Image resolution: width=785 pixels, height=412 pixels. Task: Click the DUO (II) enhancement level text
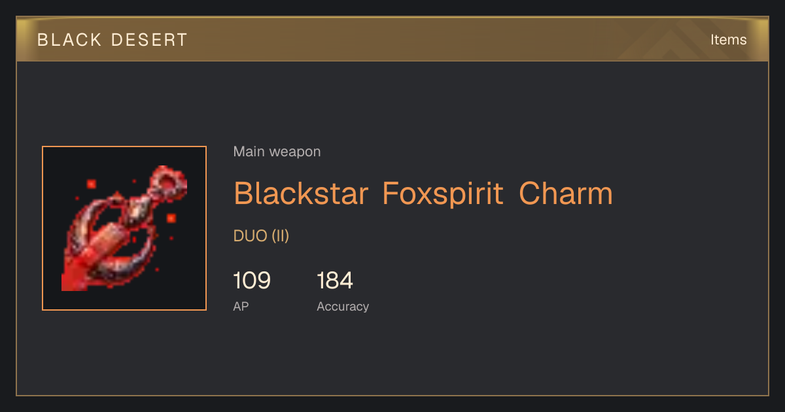261,236
